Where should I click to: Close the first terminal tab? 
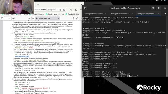point(106,14)
